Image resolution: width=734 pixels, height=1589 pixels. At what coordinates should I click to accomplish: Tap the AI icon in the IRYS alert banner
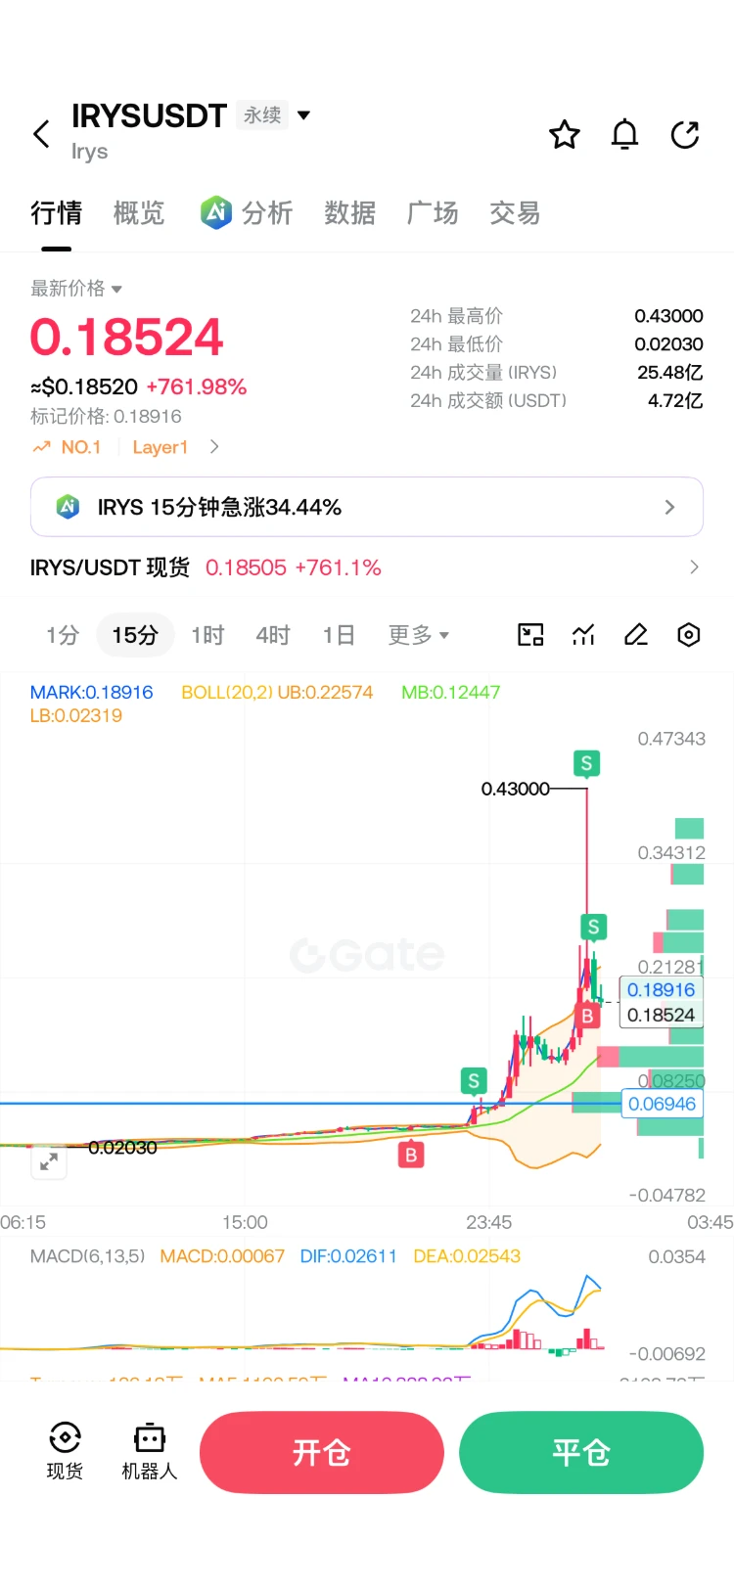(68, 507)
